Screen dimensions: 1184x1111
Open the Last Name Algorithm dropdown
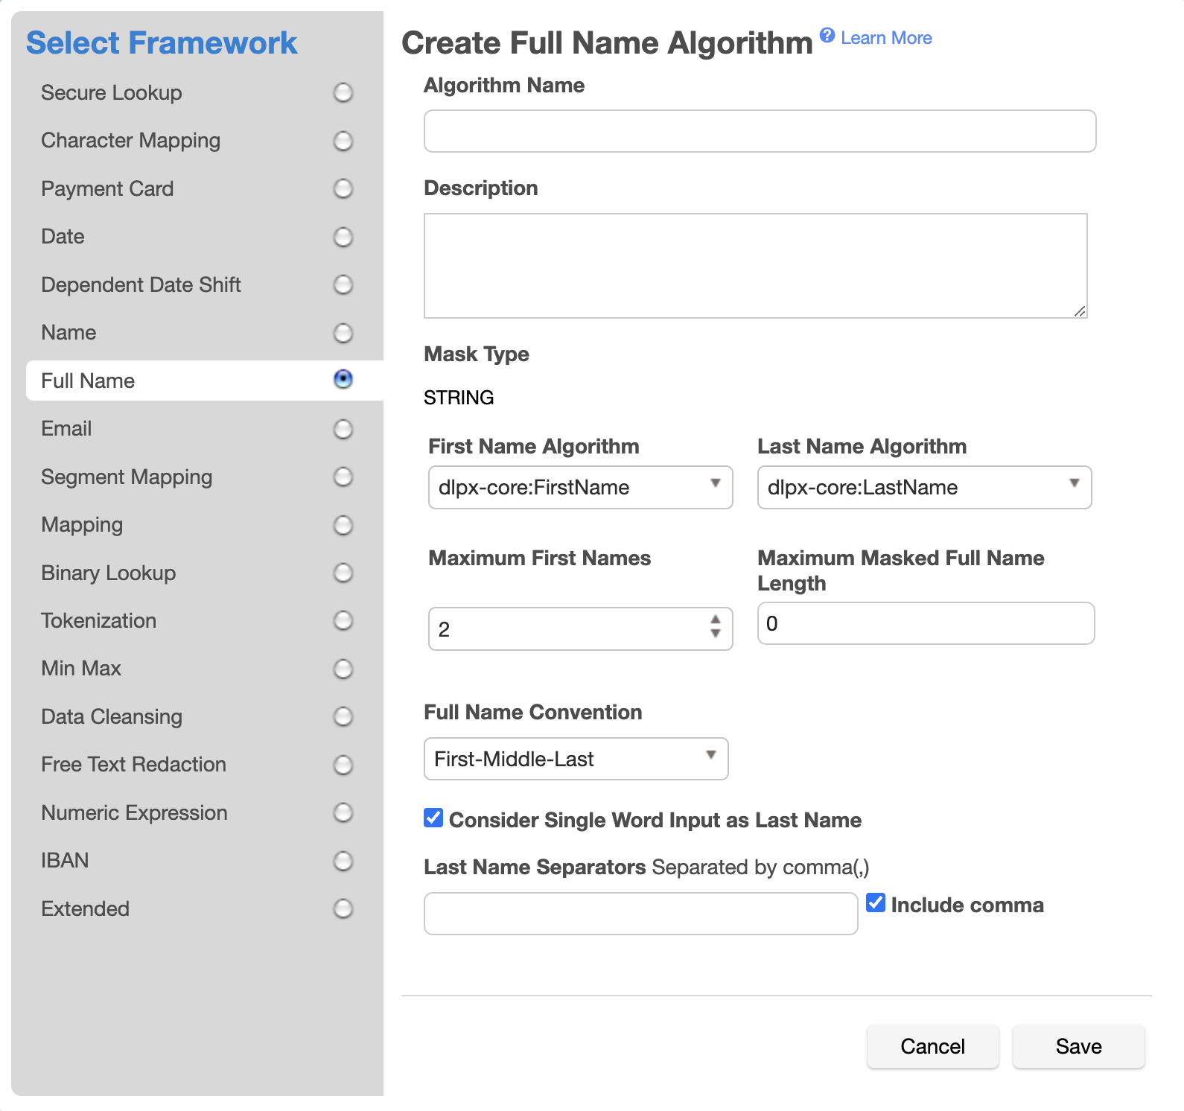click(x=923, y=488)
